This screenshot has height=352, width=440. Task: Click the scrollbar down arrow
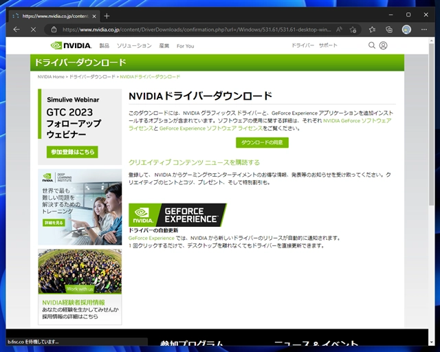pos(431,342)
